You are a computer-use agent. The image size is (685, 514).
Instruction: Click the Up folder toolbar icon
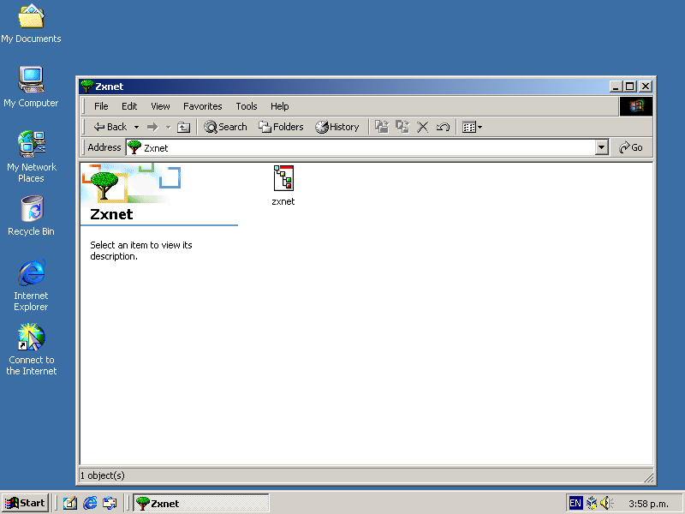[183, 127]
